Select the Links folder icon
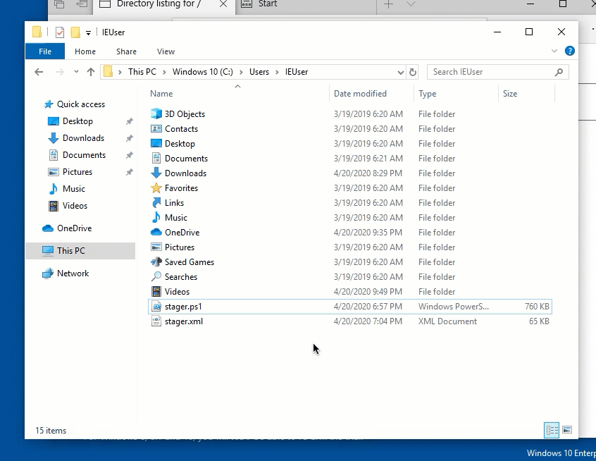This screenshot has height=461, width=596. click(156, 203)
